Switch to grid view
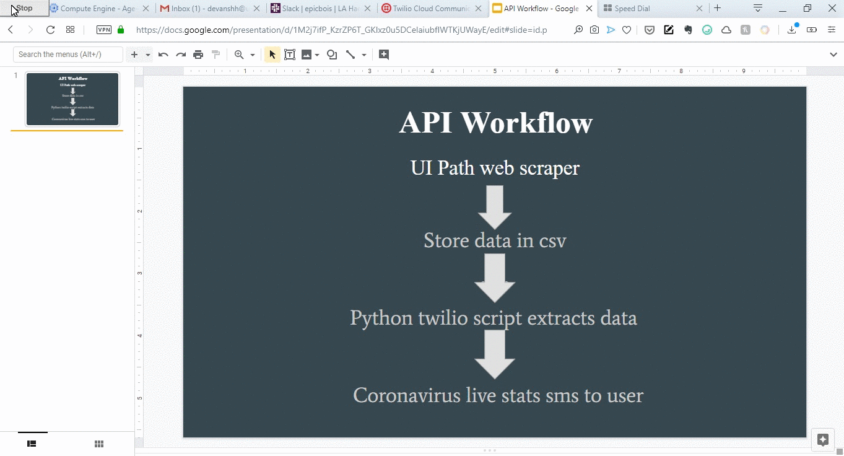 point(99,444)
